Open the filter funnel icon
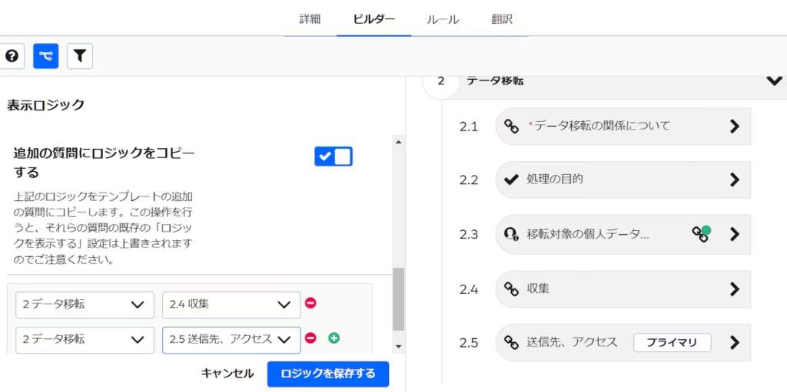Viewport: 787px width, 392px height. 80,56
